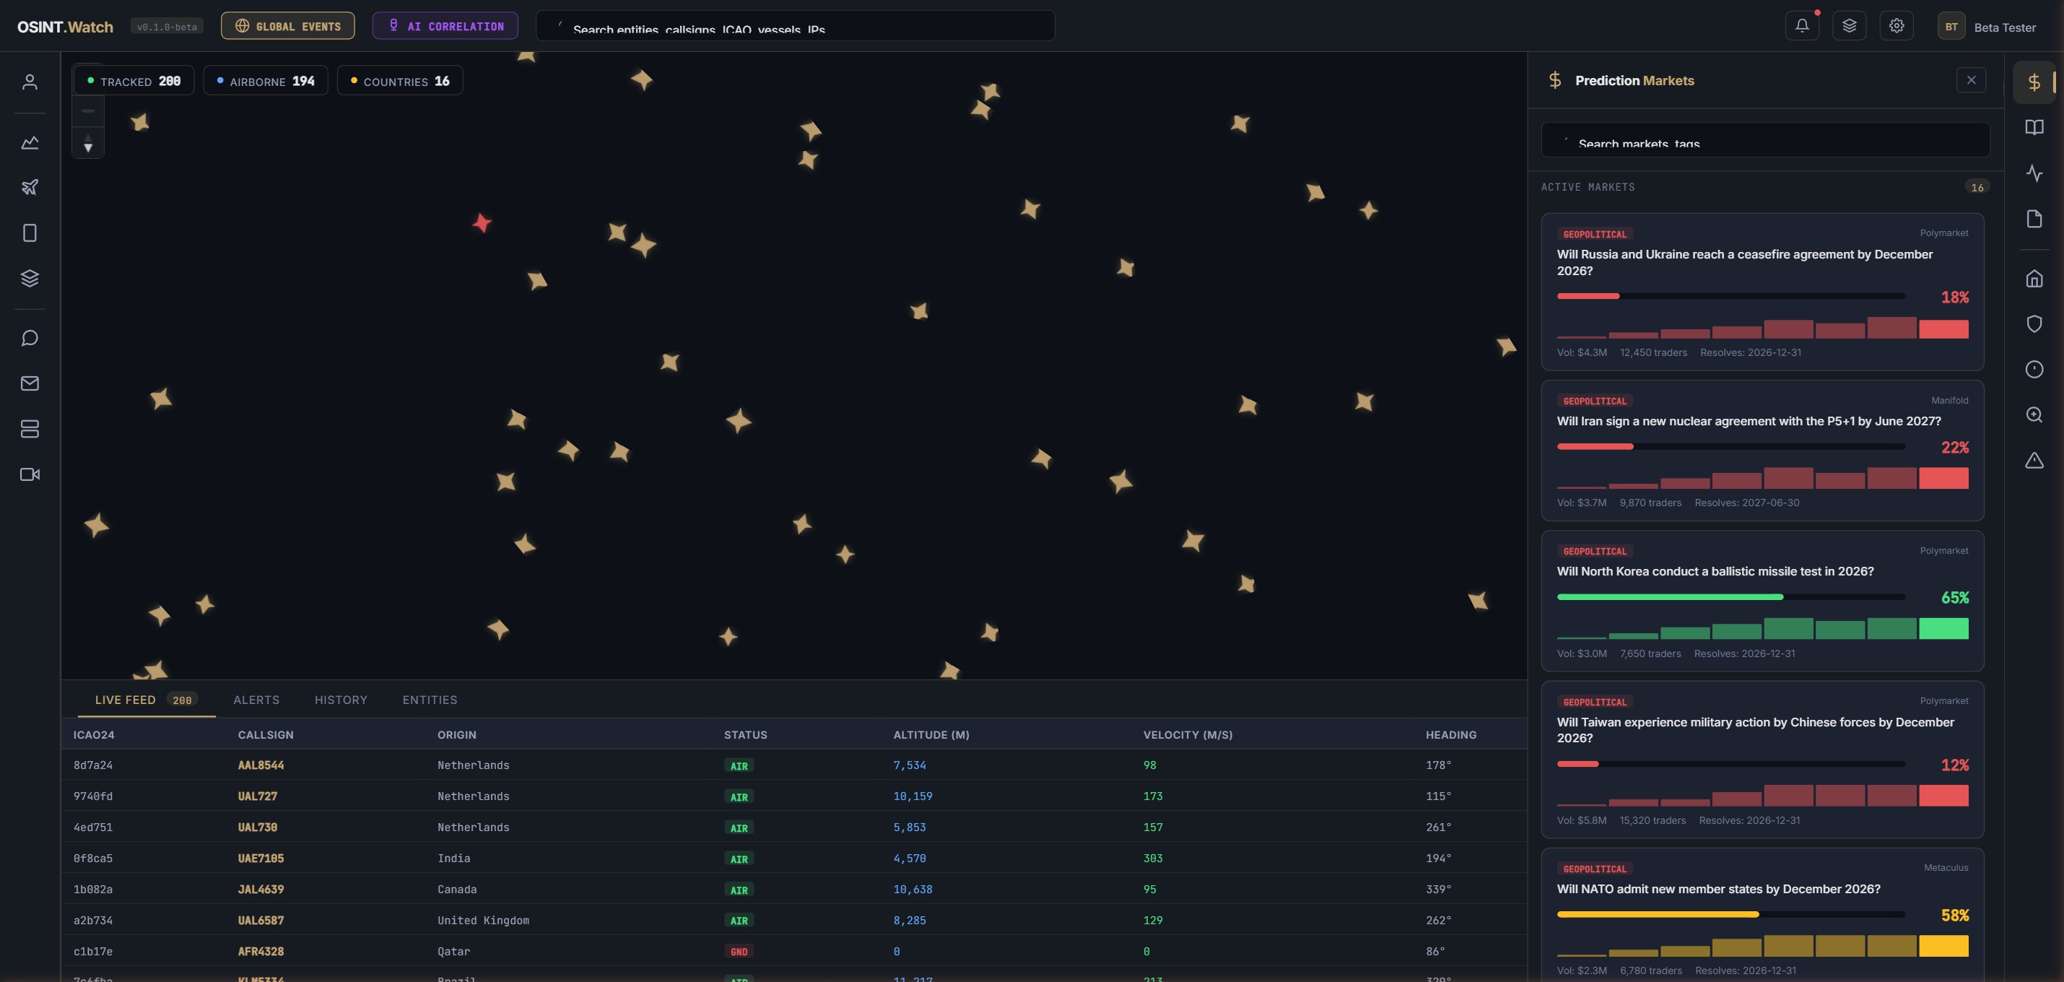Toggle the AIRBORNE 194 filter chip

pyautogui.click(x=265, y=80)
